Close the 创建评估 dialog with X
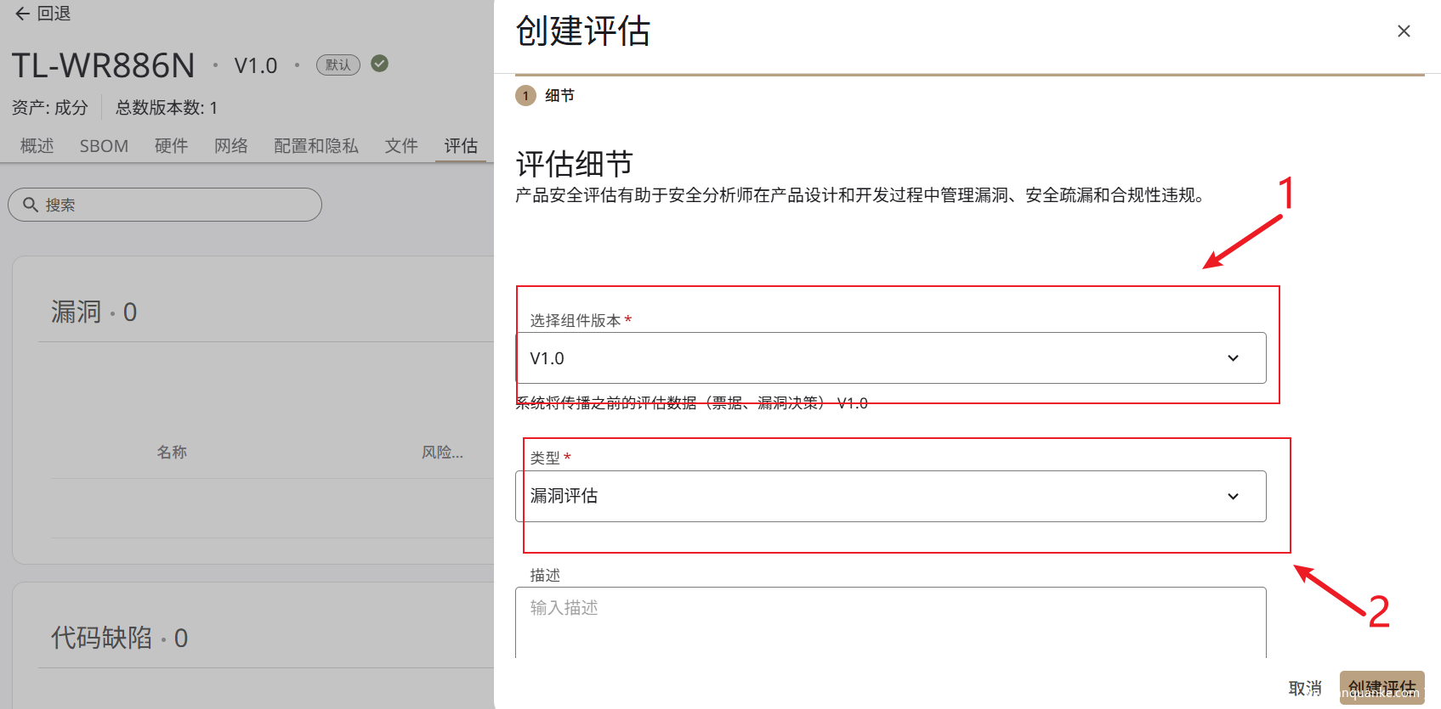 click(1404, 31)
